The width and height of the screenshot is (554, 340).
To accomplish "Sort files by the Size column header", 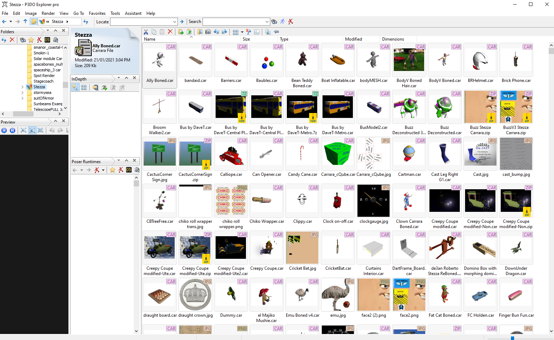I will [x=259, y=39].
